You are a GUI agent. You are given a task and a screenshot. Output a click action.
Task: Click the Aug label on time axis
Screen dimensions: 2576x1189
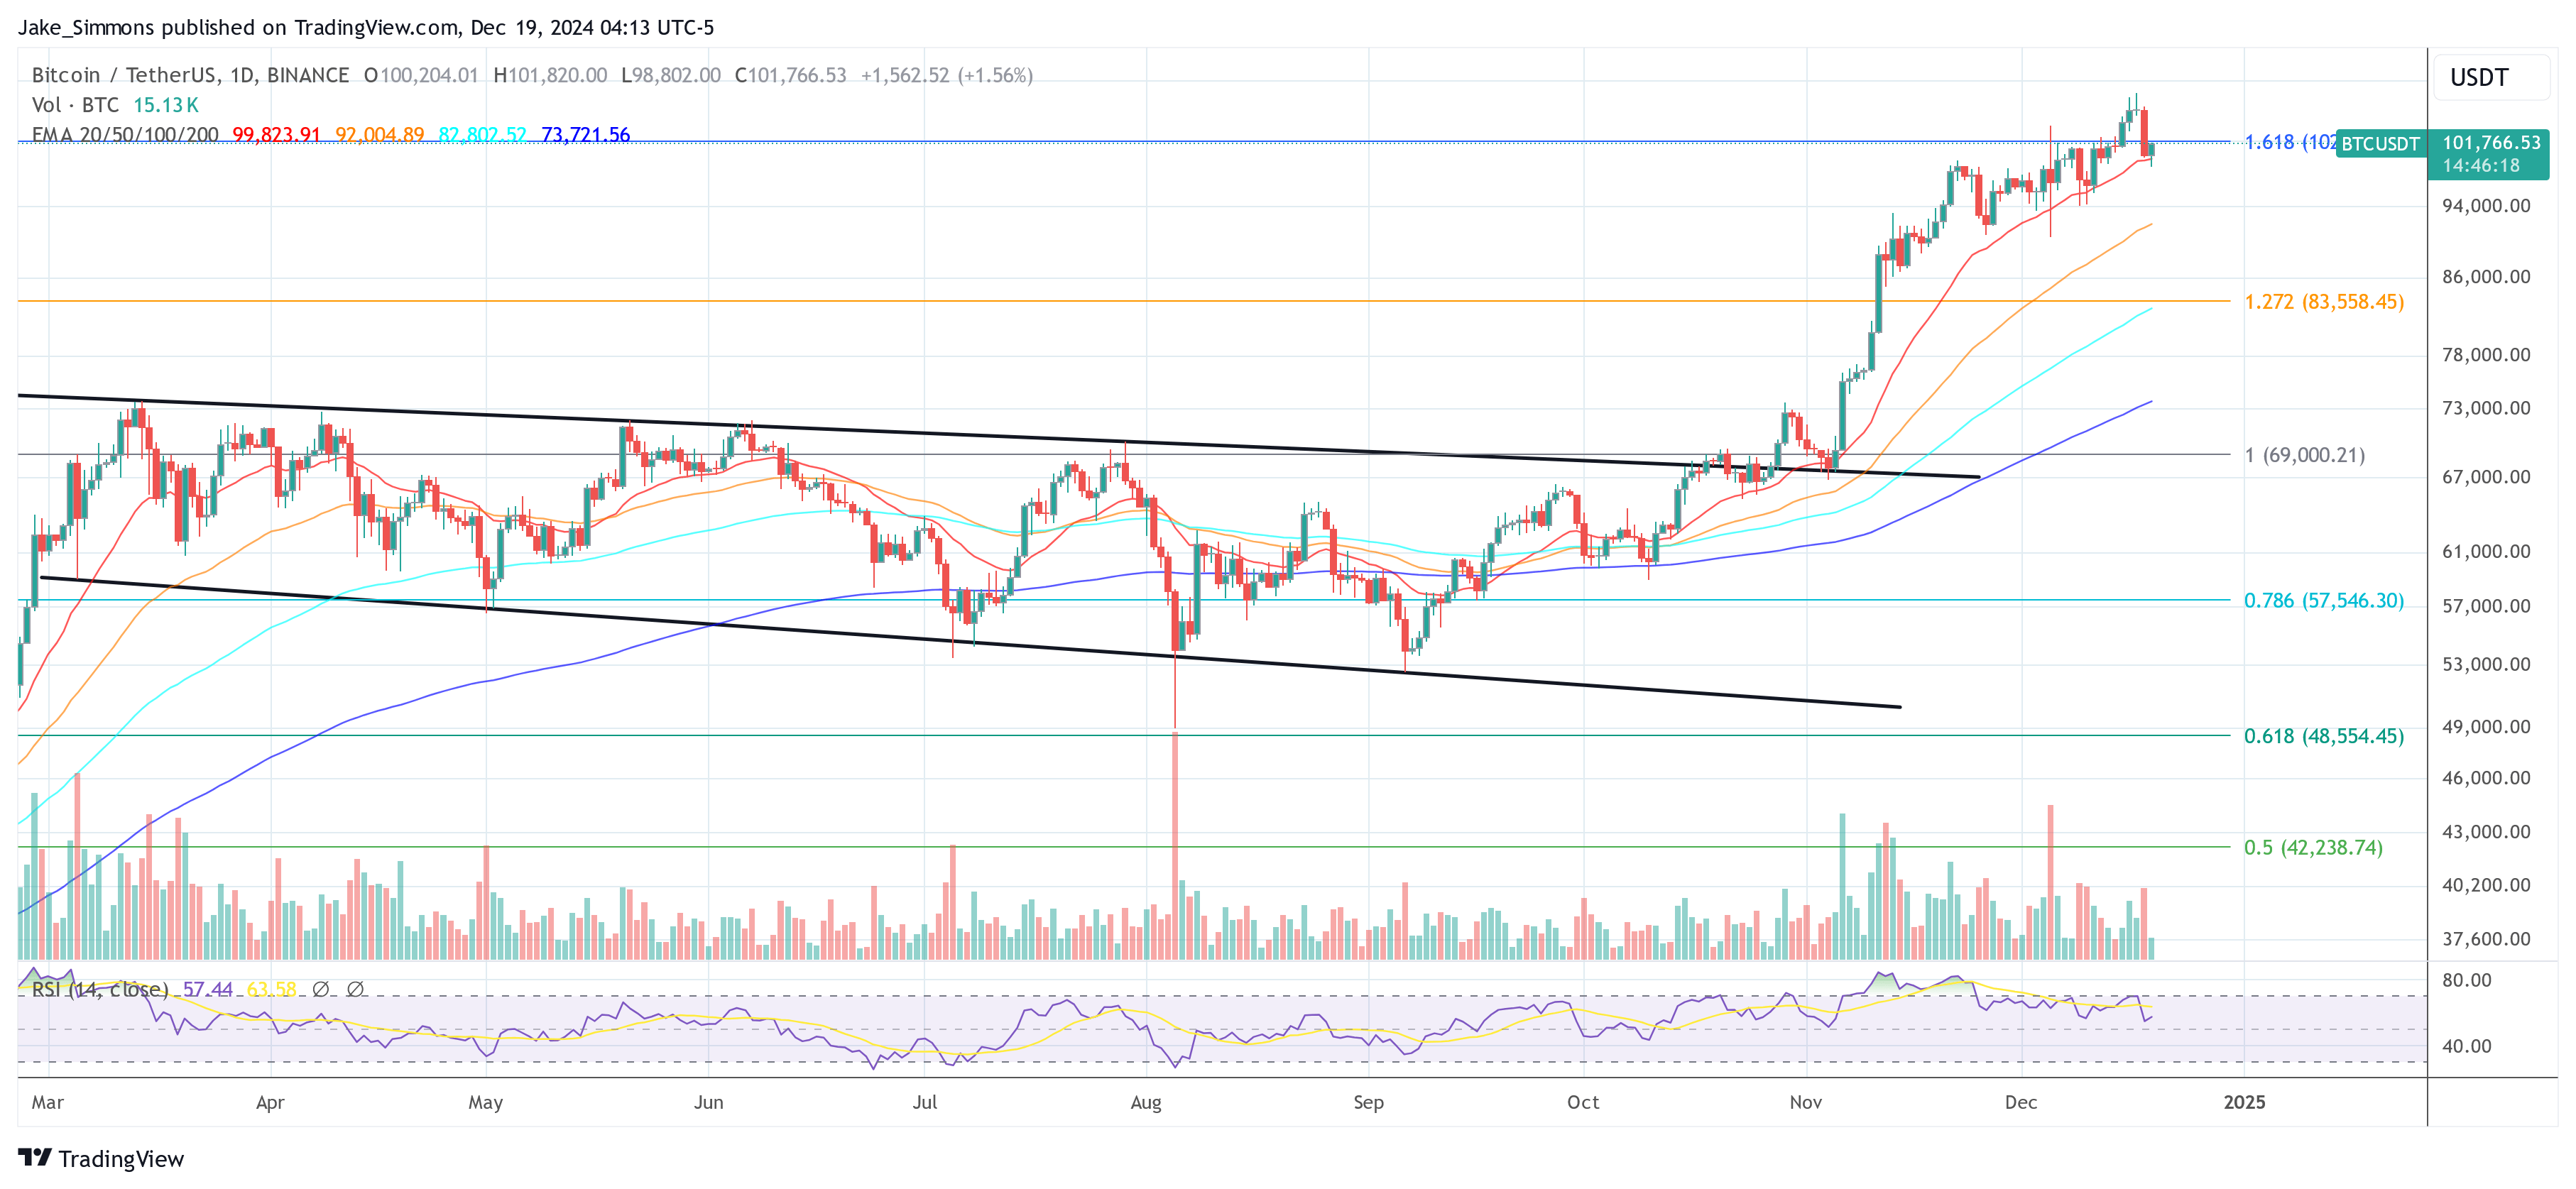[1146, 1102]
